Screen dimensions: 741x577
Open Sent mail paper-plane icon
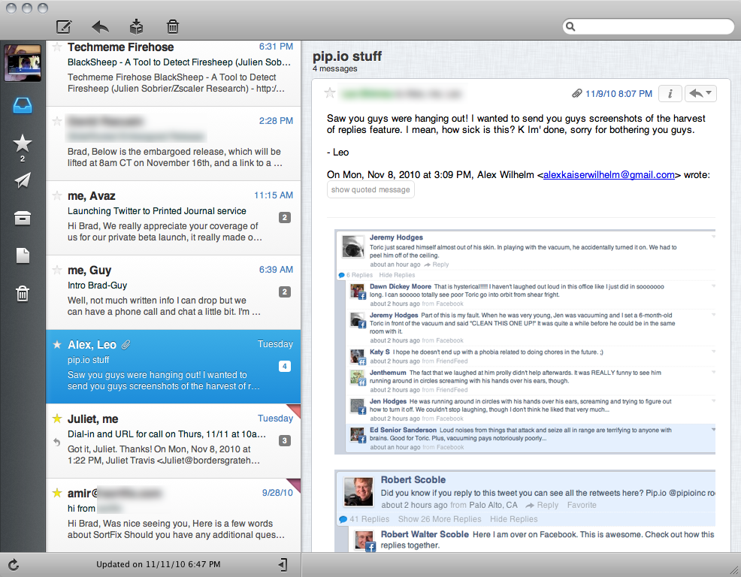point(23,180)
